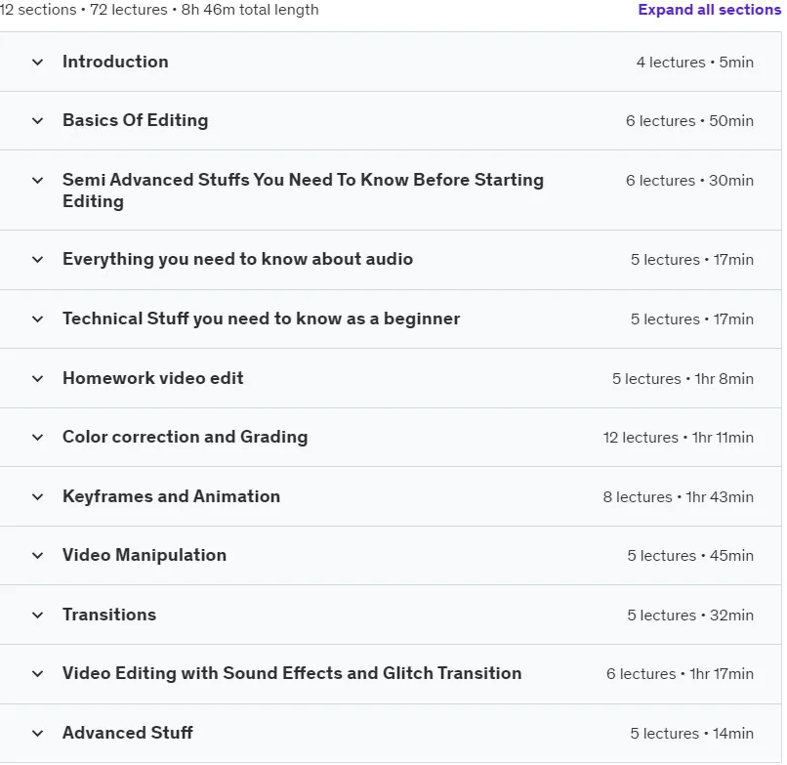
Task: Click chevron beside Video Manipulation
Action: point(38,556)
